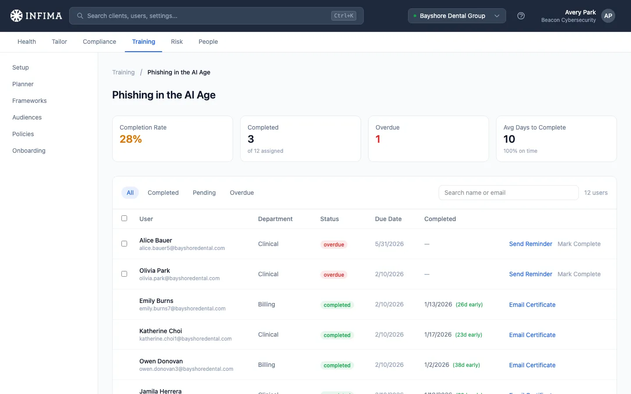Open Setup in the sidebar
This screenshot has height=394, width=631.
21,67
